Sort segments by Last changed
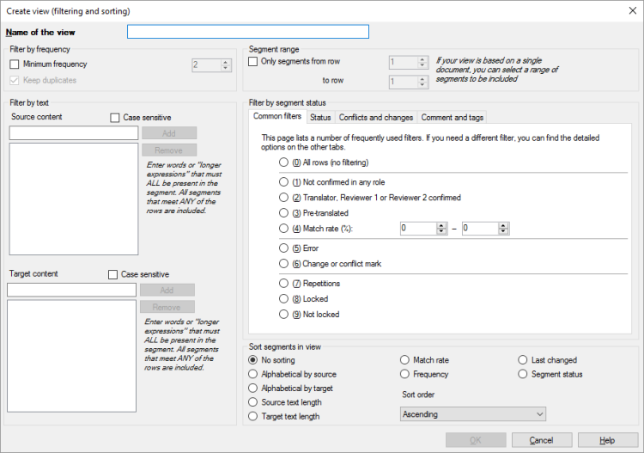 522,360
